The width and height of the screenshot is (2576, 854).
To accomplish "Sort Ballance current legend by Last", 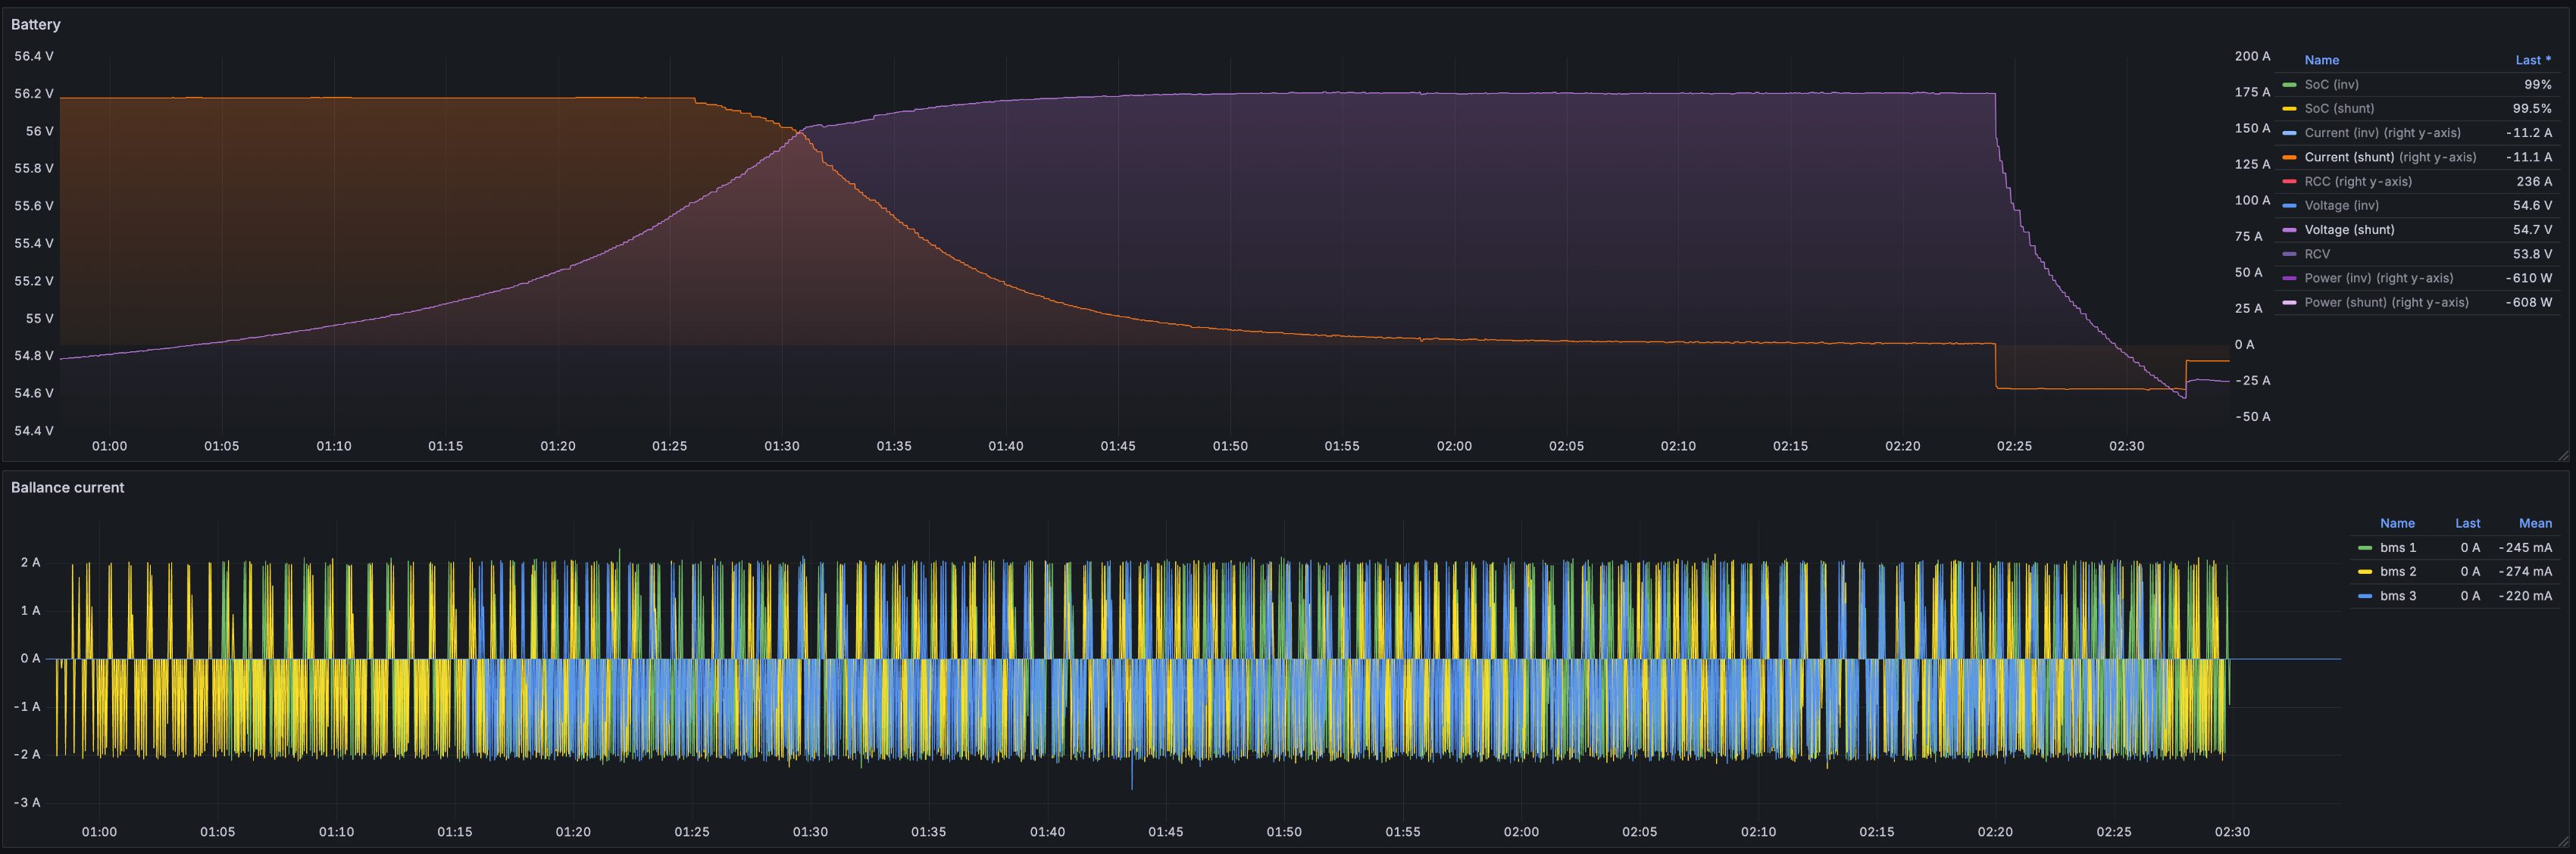I will pos(2466,523).
